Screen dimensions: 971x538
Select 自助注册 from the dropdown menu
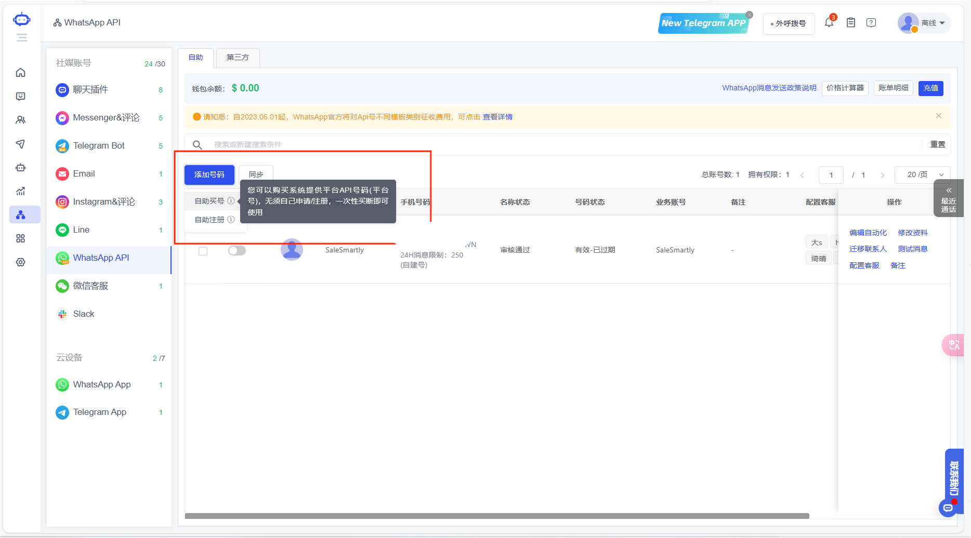pyautogui.click(x=209, y=220)
